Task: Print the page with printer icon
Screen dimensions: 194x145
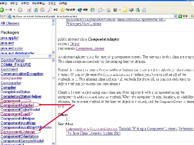Action: click(108, 10)
